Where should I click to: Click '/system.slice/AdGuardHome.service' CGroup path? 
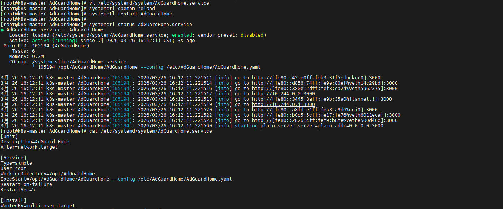[79, 62]
